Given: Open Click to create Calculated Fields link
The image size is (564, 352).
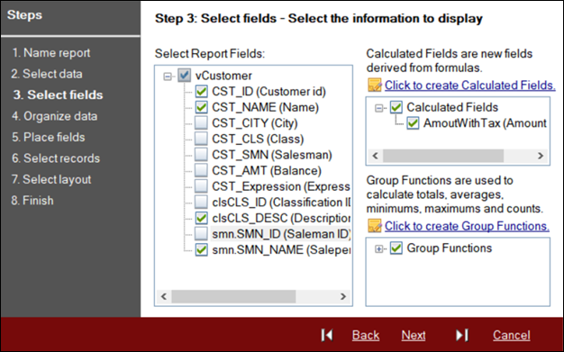Looking at the screenshot, I should pyautogui.click(x=470, y=86).
